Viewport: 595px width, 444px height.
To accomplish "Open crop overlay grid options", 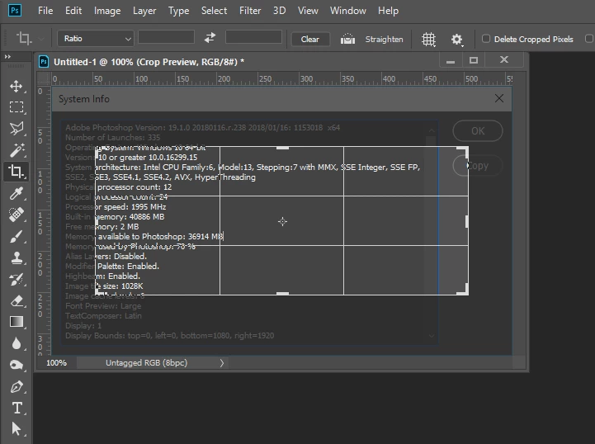I will 429,39.
